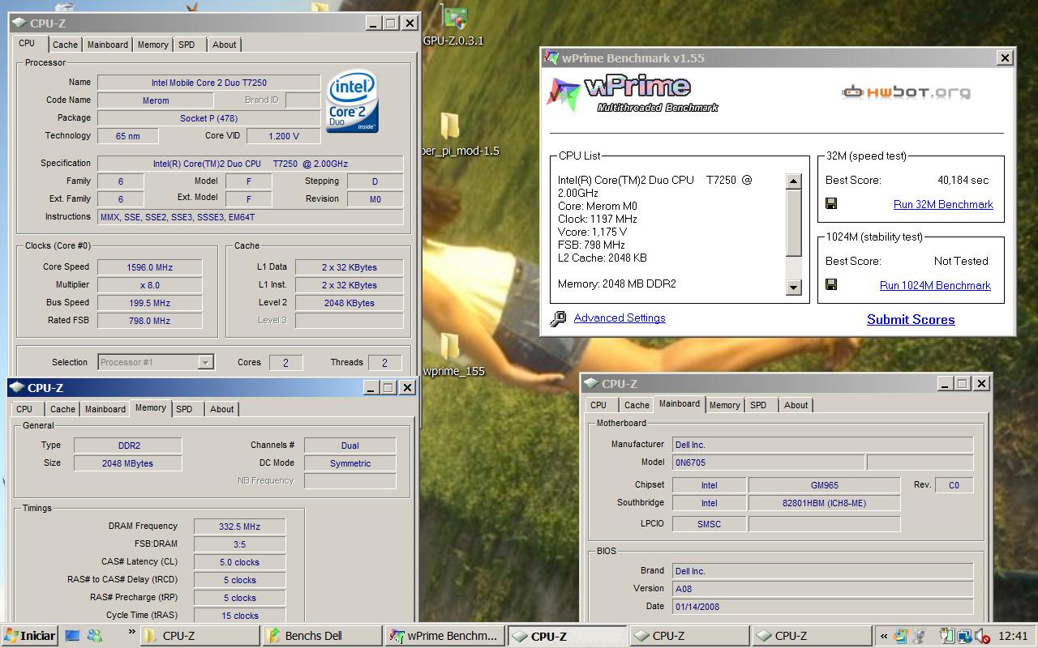This screenshot has height=648, width=1038.
Task: Click the FSB:DRAM value 3:5
Action: [x=239, y=544]
